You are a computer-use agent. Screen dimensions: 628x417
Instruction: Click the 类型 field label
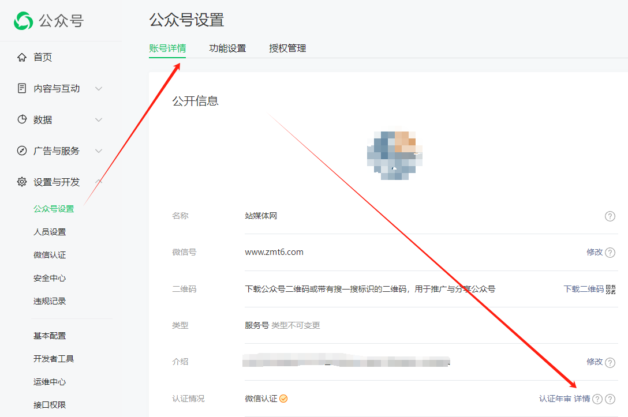[180, 325]
